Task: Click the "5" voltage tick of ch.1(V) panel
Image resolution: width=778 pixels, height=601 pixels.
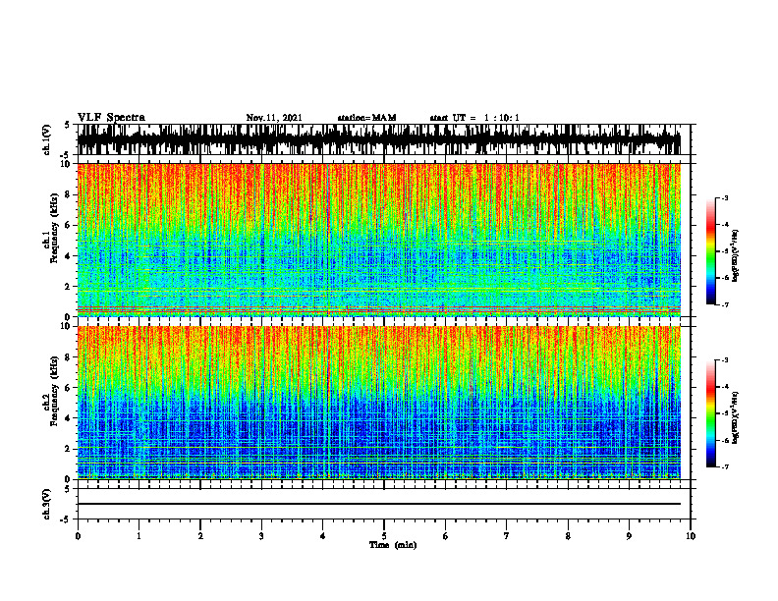Action: 69,125
